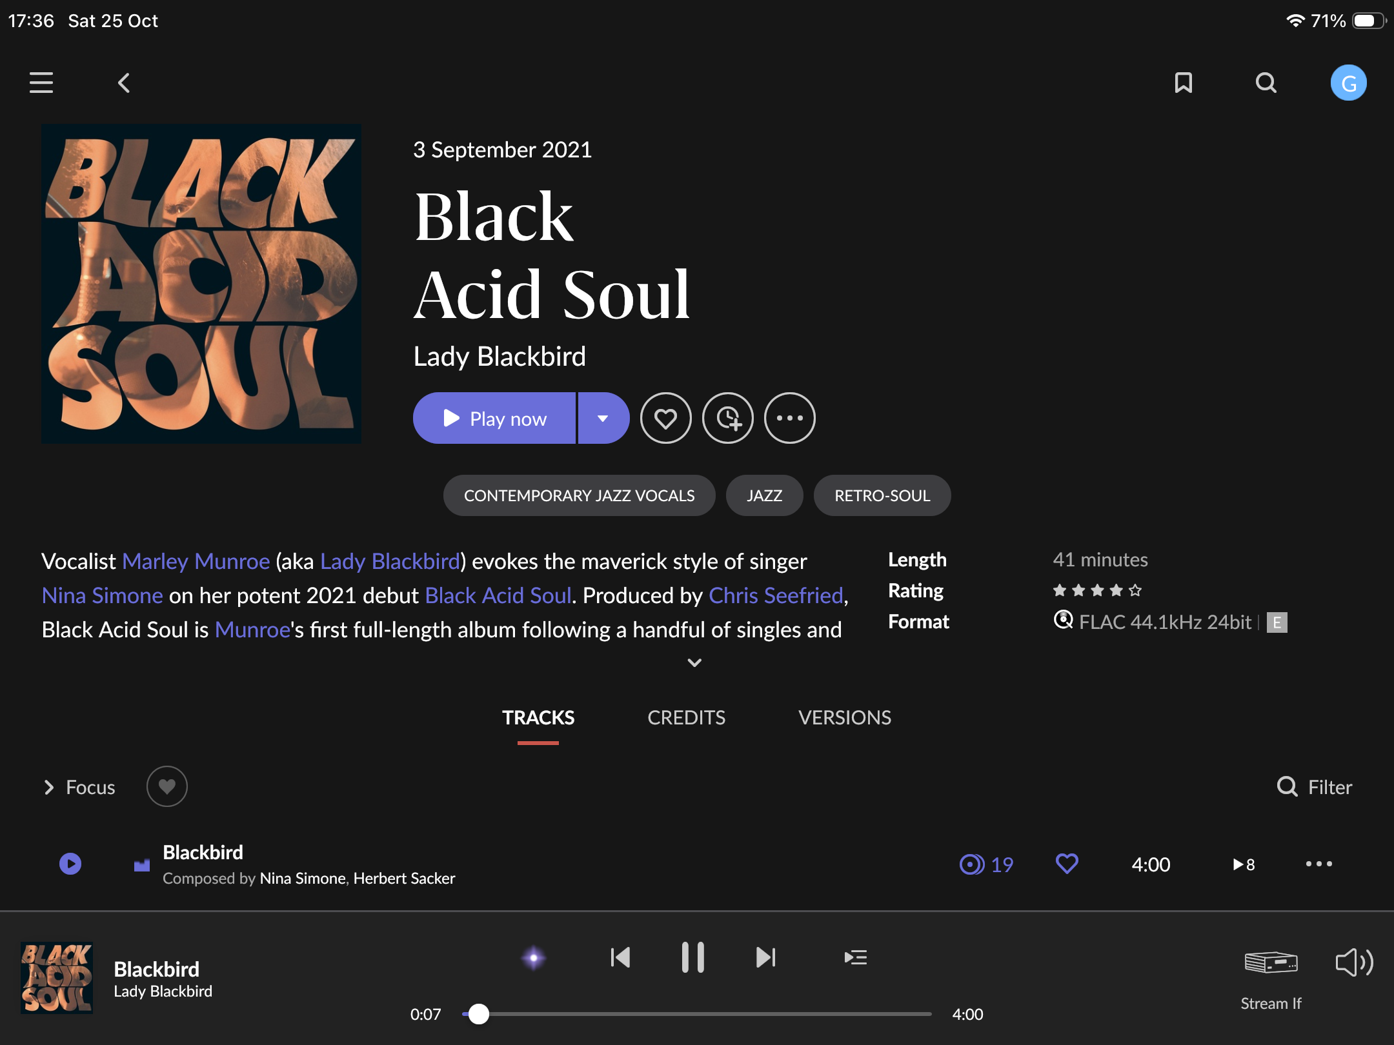Image resolution: width=1394 pixels, height=1045 pixels.
Task: Open Marley Munroe artist link
Action: coord(196,561)
